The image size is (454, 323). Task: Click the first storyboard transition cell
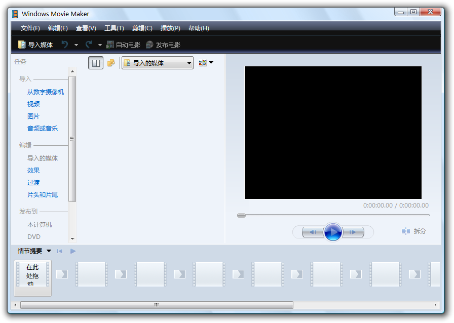62,274
